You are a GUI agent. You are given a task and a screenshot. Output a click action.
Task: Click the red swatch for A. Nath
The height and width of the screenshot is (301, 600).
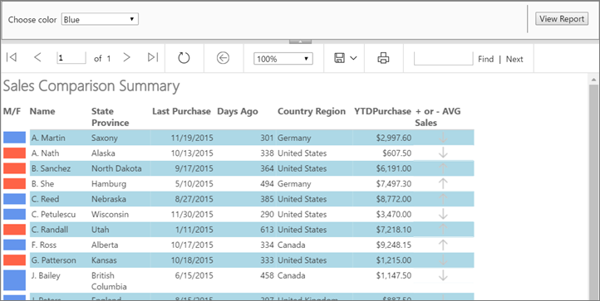tap(14, 153)
